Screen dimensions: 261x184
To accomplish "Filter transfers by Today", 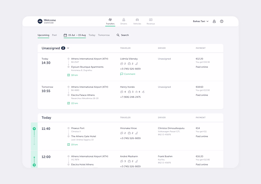I will pos(92,35).
